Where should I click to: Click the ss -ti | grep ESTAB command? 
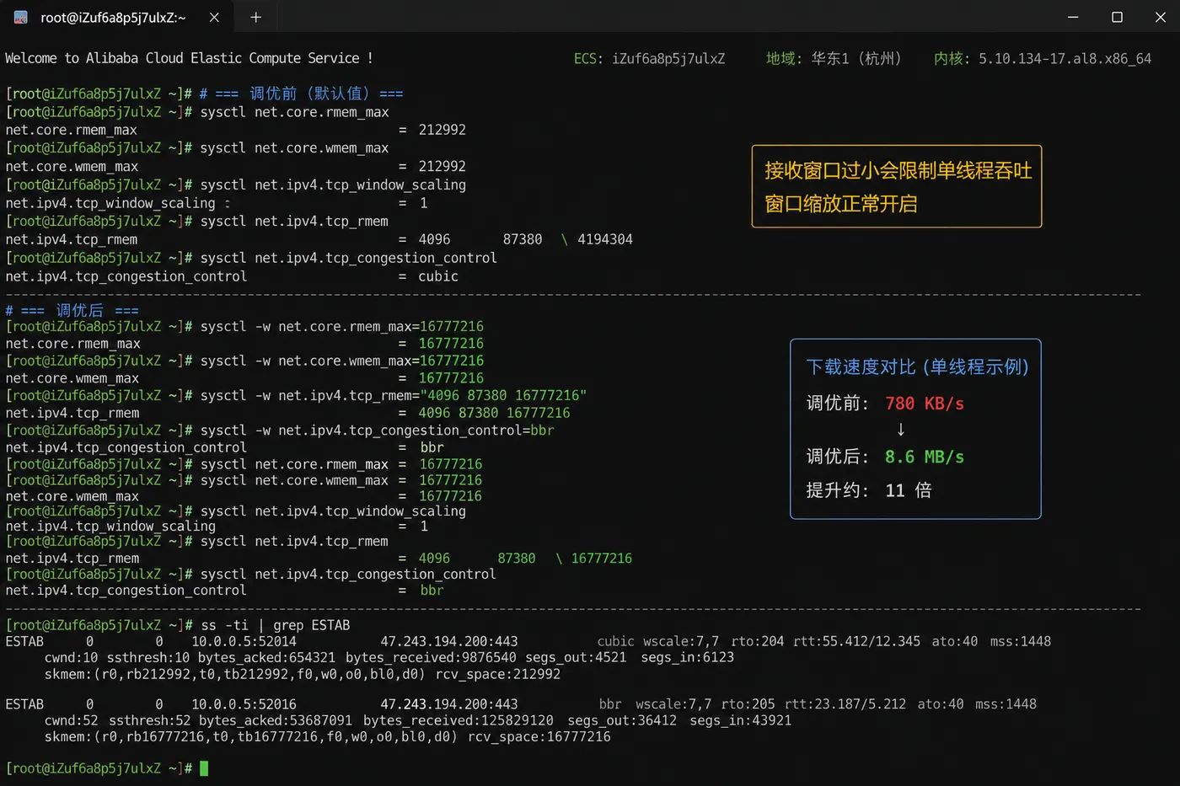275,625
